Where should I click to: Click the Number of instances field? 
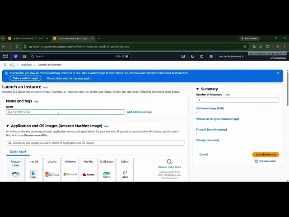[x=238, y=100]
